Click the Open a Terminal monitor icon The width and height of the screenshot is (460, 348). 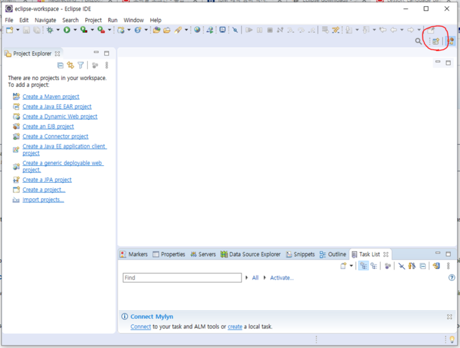coord(223,30)
